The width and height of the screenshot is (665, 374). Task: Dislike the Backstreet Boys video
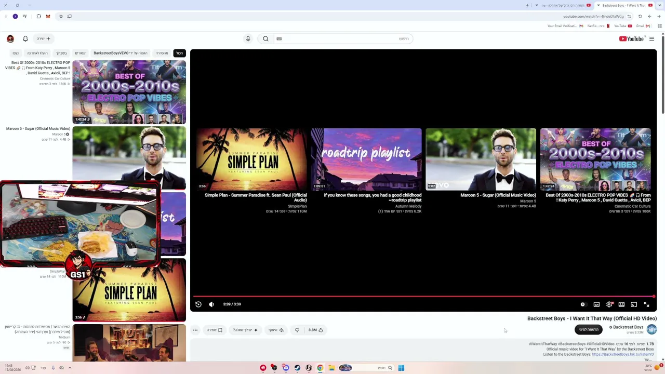click(x=297, y=330)
